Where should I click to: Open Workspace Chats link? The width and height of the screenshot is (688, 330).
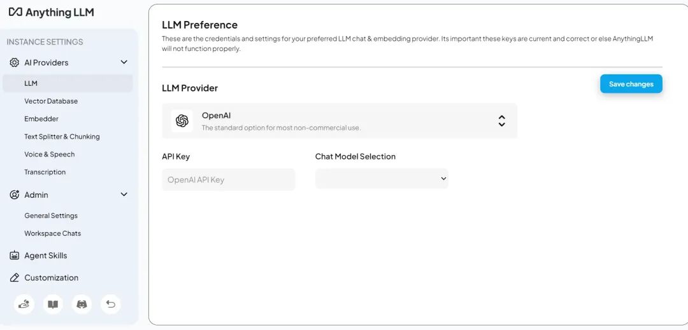click(53, 233)
